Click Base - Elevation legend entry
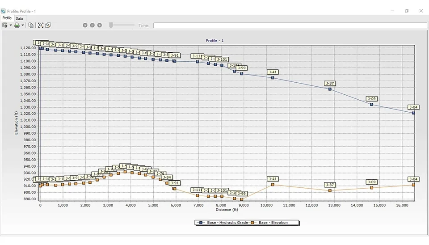Image resolution: width=429 pixels, height=245 pixels. (273, 223)
